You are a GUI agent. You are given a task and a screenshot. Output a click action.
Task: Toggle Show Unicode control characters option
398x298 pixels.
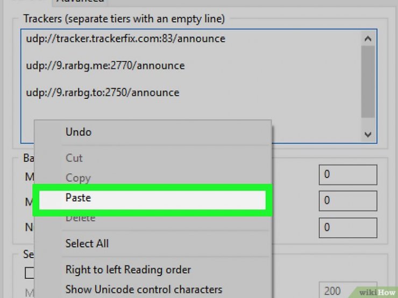click(x=144, y=289)
